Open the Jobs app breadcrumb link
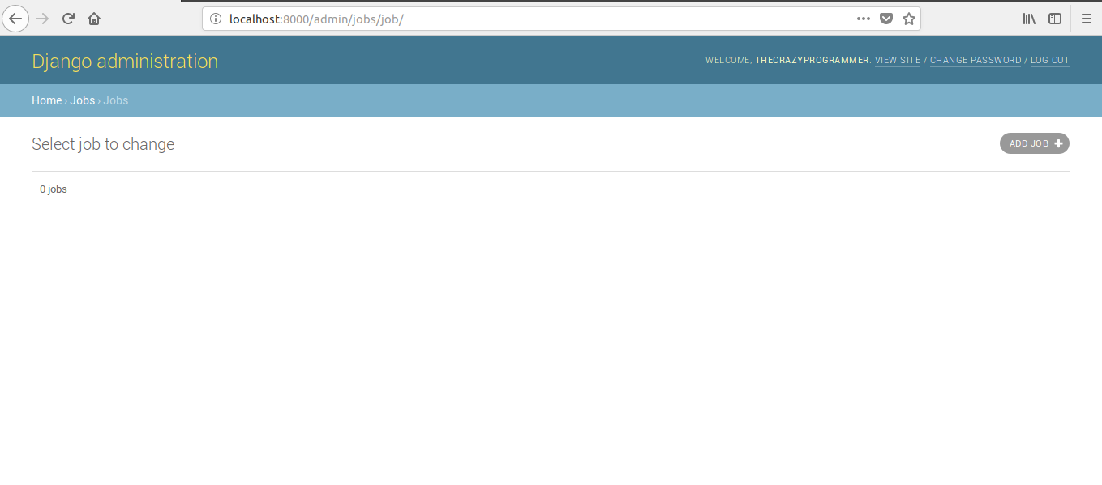Screen dimensions: 1102x485 click(83, 100)
